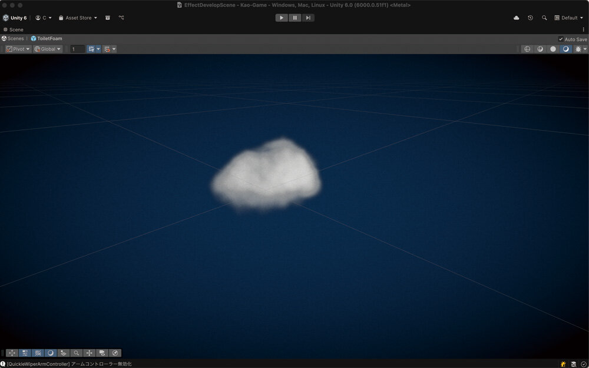Screen dimensions: 589x368
Task: Expand the Pivot handle position dropdown
Action: pyautogui.click(x=18, y=49)
